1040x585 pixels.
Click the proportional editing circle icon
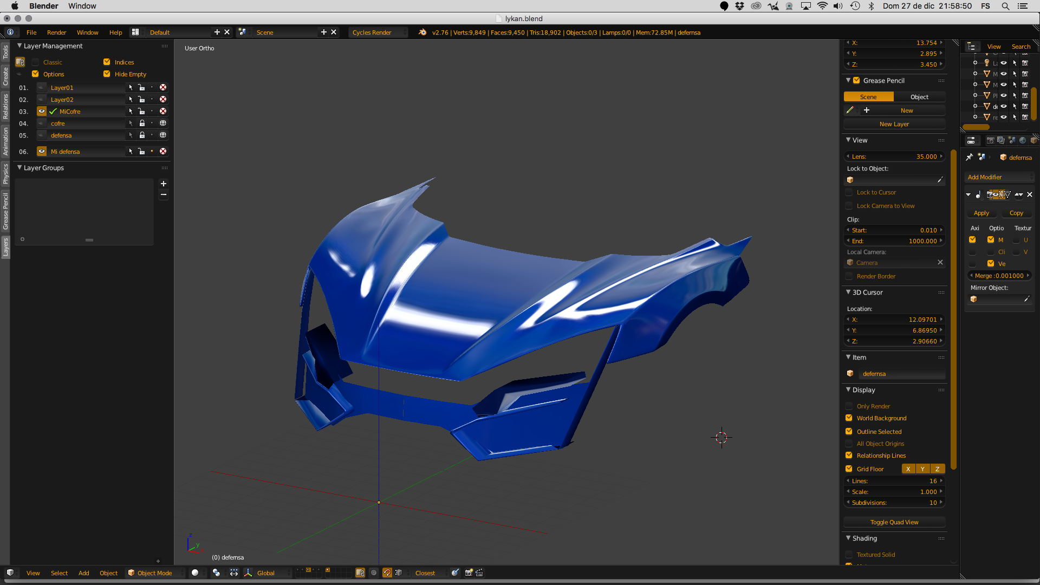coord(374,573)
